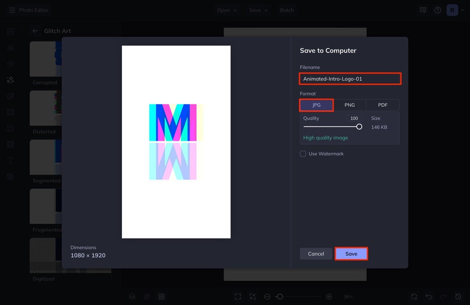The width and height of the screenshot is (470, 305).
Task: Click the redo arrow icon
Action: coord(444,297)
